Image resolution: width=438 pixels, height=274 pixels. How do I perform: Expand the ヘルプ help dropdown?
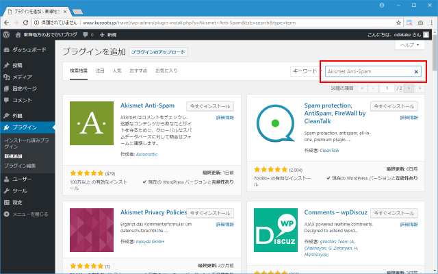409,45
